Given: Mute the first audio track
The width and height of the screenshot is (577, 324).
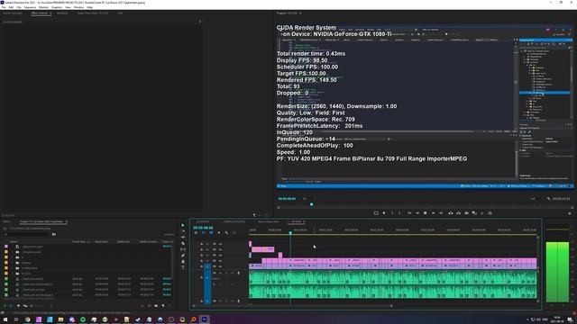Looking at the screenshot, I should tap(221, 273).
